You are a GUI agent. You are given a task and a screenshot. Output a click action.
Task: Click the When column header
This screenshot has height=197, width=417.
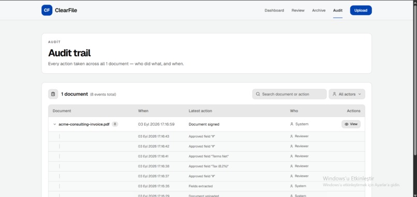[143, 111]
